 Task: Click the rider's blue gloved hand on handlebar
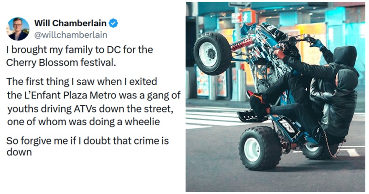point(317,42)
